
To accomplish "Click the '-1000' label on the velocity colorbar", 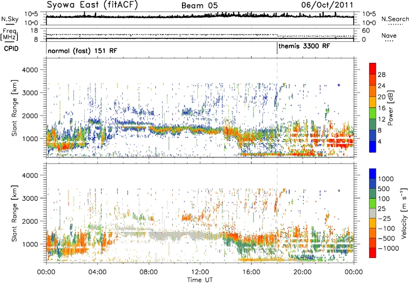I will point(389,248).
